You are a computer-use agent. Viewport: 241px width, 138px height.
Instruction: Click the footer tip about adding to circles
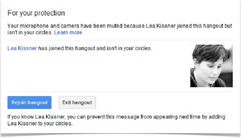(116, 120)
